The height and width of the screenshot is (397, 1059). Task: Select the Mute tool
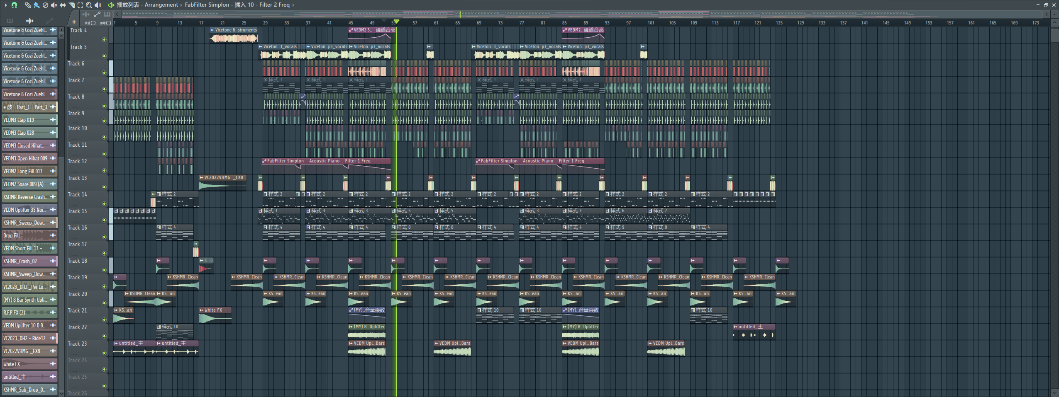54,5
